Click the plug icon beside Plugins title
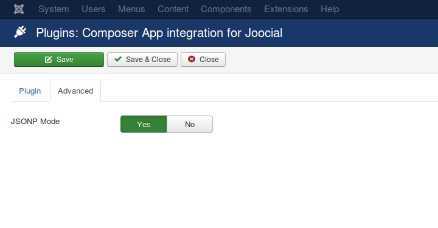The image size is (438, 228). click(20, 32)
